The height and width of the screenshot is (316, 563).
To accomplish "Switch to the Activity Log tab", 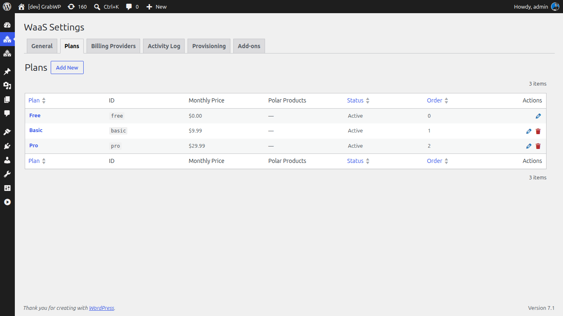I will click(x=164, y=46).
